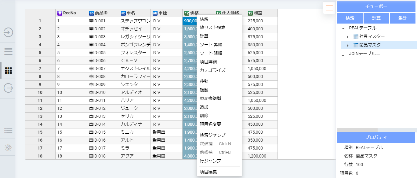The width and height of the screenshot is (417, 178).
Task: Open the orange hamburger menu above the panel
Action: pyautogui.click(x=329, y=8)
